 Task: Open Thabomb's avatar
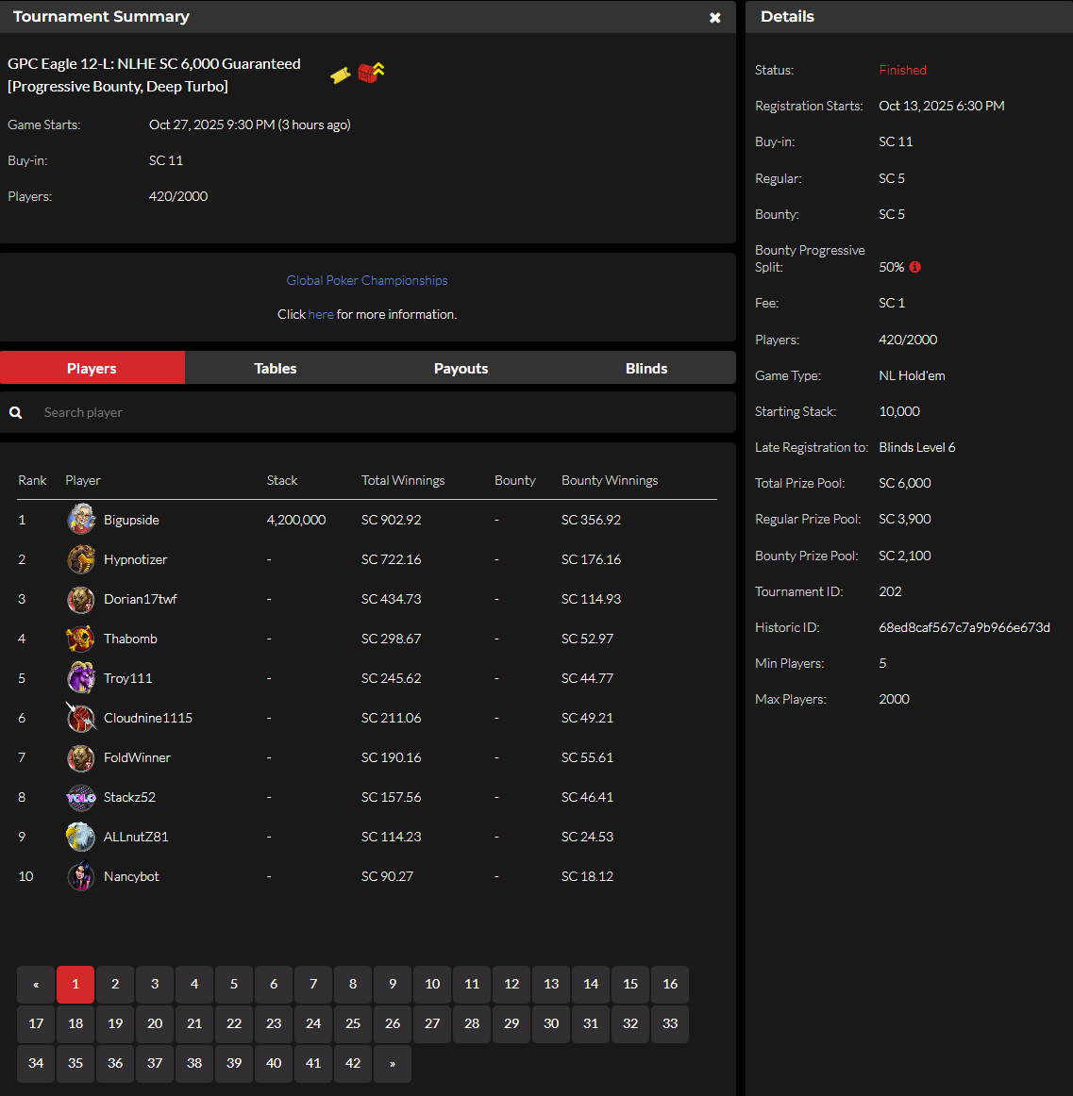click(x=81, y=639)
